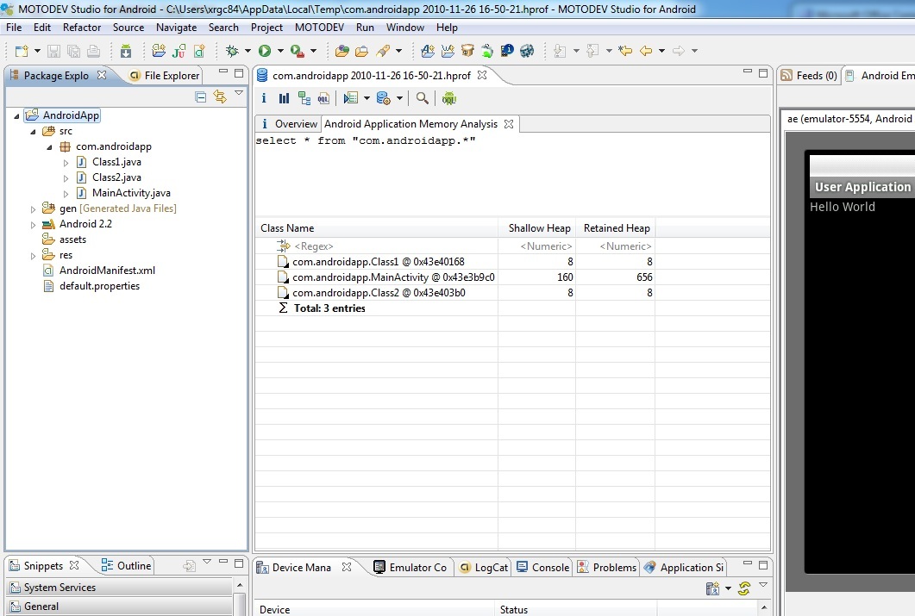Image resolution: width=915 pixels, height=616 pixels.
Task: Open the Navigate menu
Action: pos(176,28)
